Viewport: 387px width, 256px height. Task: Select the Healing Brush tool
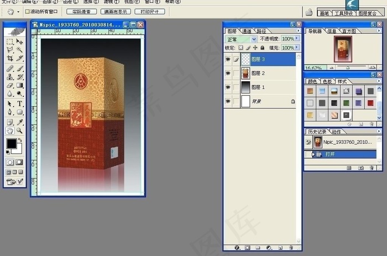click(x=10, y=69)
